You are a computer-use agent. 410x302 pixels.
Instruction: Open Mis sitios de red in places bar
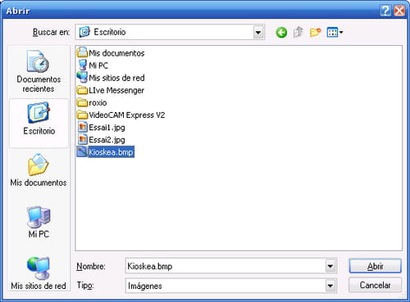[x=39, y=273]
